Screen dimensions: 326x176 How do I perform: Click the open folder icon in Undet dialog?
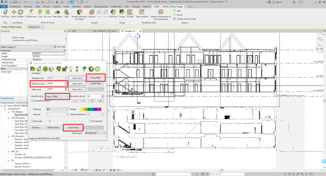pos(33,69)
